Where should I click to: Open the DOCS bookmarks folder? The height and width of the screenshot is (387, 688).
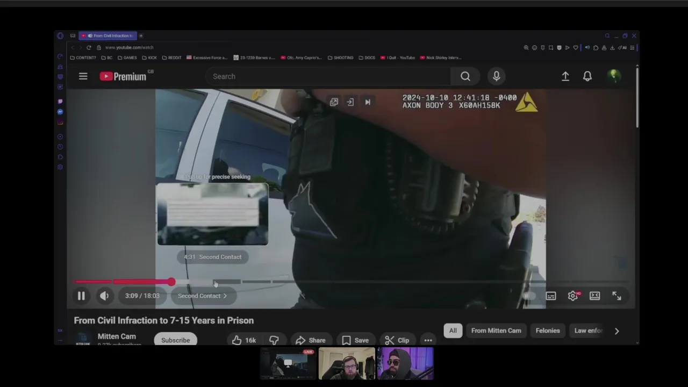367,58
